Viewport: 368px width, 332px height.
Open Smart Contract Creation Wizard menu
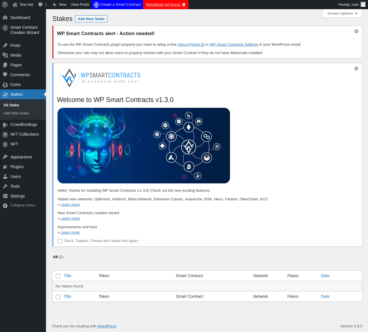(23, 30)
